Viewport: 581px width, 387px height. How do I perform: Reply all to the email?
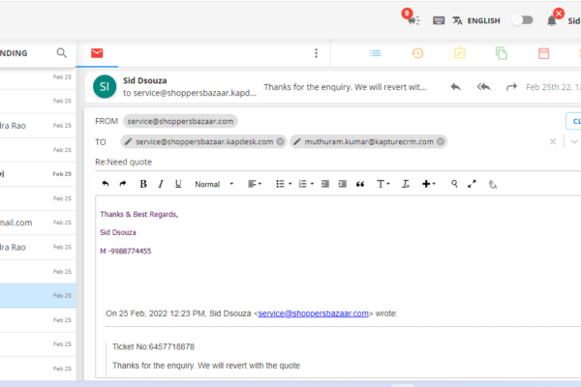[x=483, y=87]
